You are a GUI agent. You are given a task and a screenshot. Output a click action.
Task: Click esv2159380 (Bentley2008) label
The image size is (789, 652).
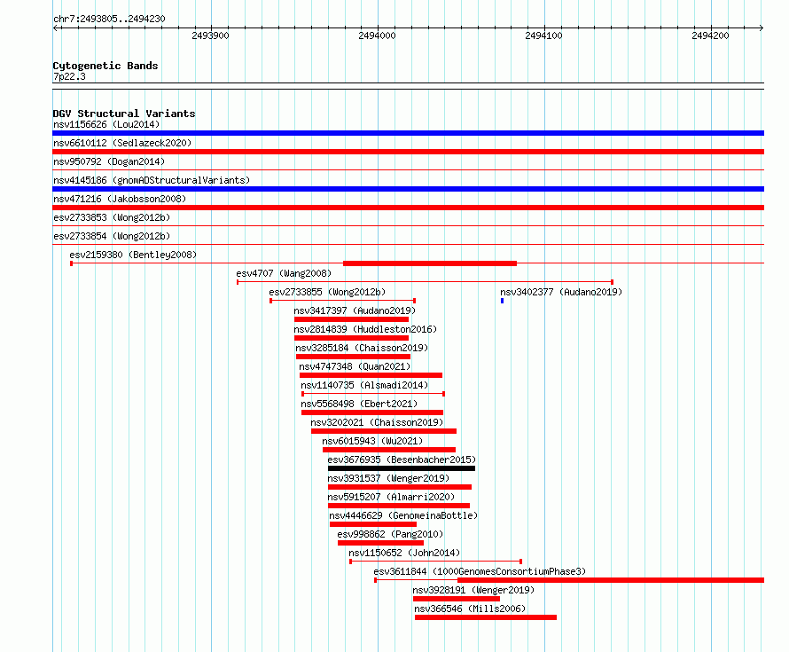133,255
